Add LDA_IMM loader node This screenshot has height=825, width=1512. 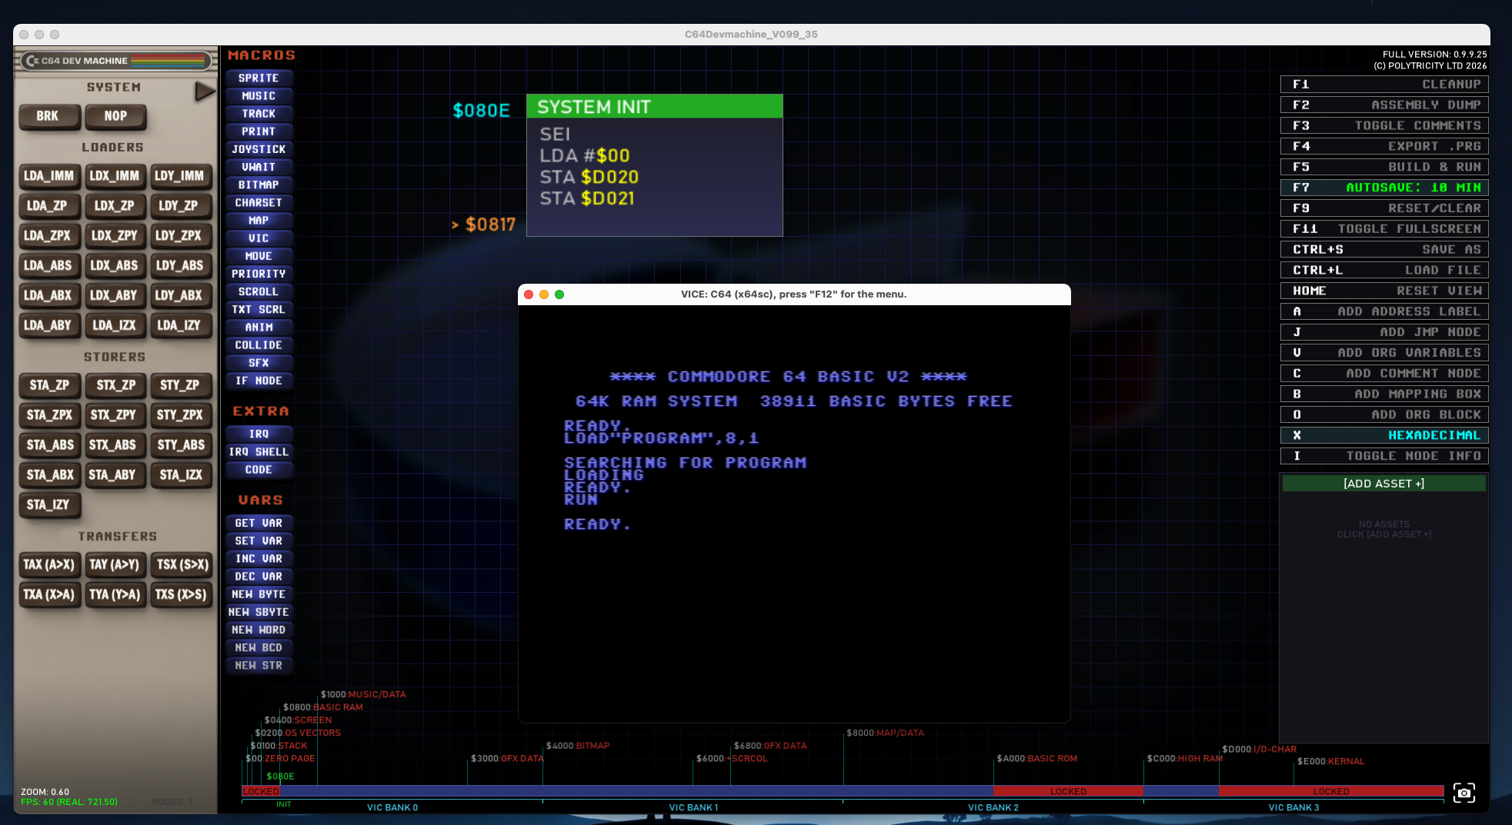click(x=49, y=176)
